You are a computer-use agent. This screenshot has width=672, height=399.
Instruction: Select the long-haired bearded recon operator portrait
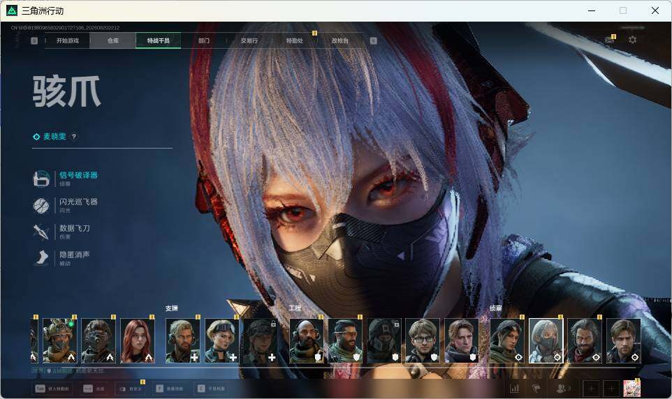pos(585,341)
